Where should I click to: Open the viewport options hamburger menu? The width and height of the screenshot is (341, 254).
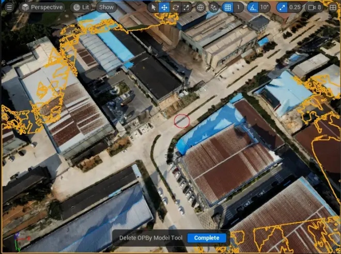coord(9,7)
